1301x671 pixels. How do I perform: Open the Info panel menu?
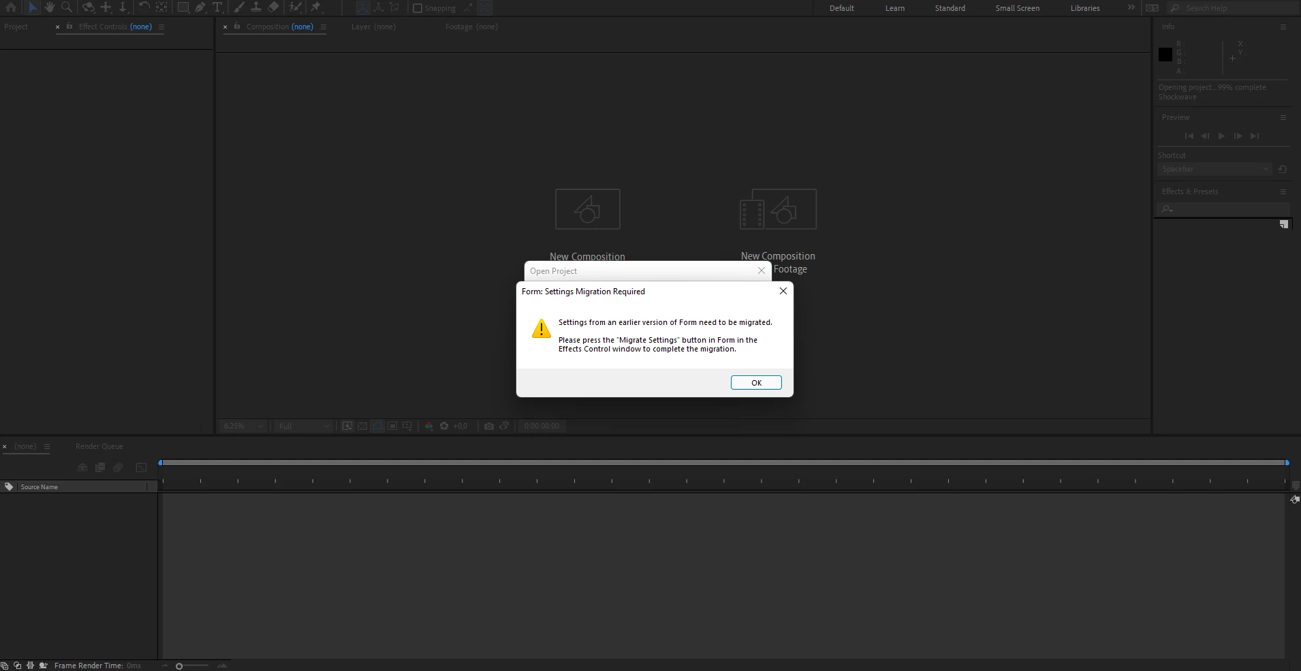(x=1283, y=27)
